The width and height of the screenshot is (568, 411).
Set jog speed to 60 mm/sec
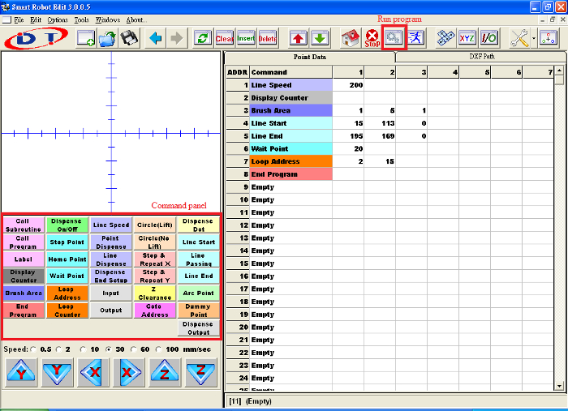coord(136,349)
